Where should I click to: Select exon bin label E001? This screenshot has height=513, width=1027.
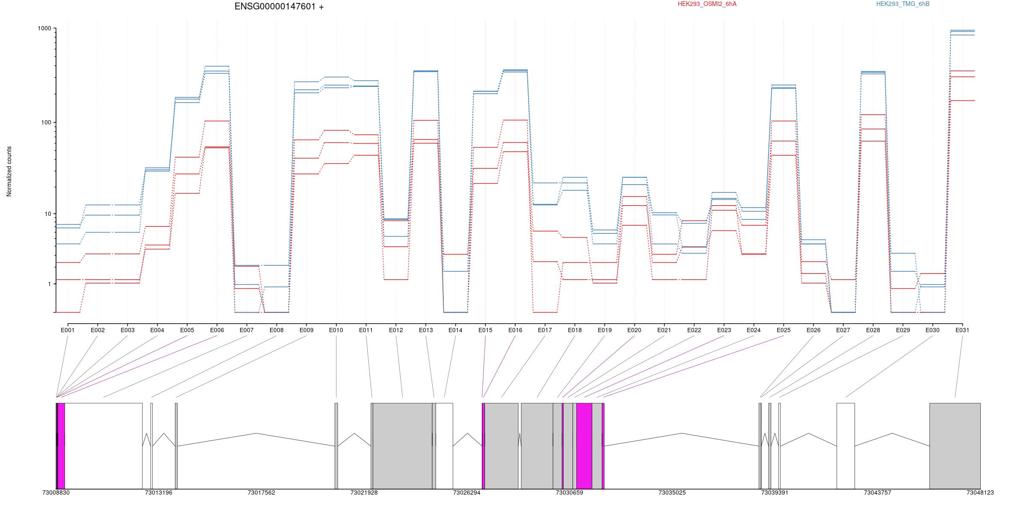click(x=68, y=330)
